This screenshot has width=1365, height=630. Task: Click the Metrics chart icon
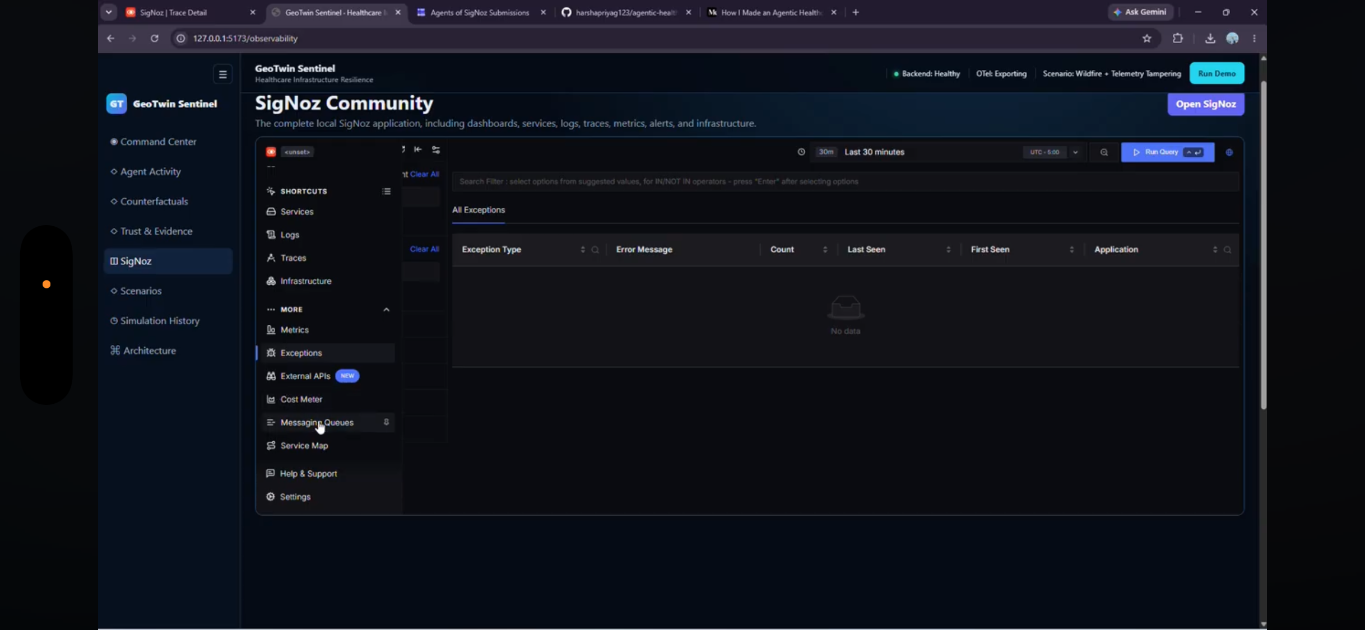(x=271, y=330)
